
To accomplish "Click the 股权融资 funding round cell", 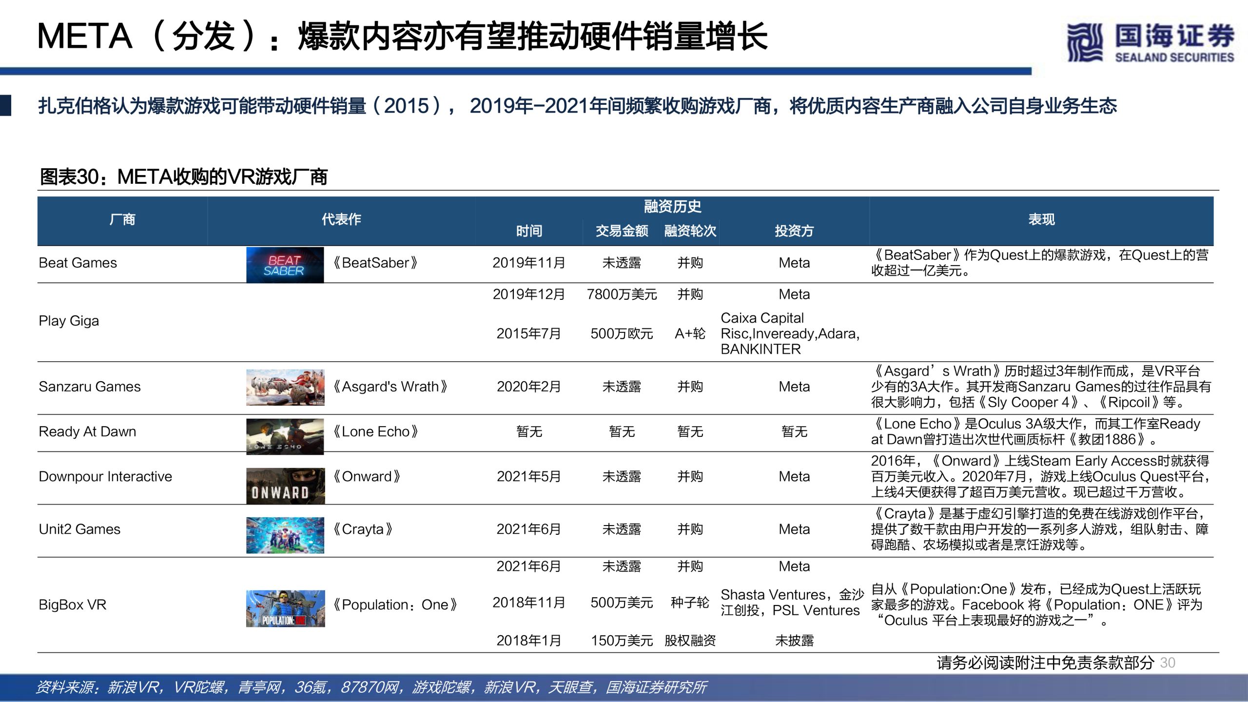I will 690,641.
